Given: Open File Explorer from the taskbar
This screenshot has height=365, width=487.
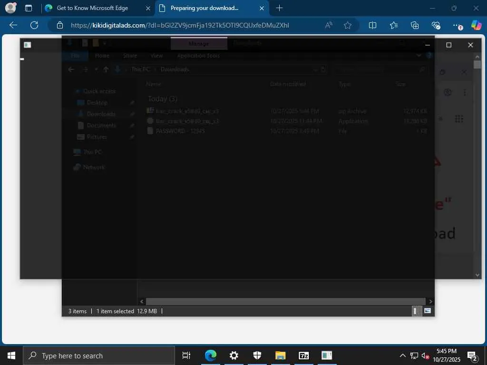Looking at the screenshot, I should [x=280, y=355].
